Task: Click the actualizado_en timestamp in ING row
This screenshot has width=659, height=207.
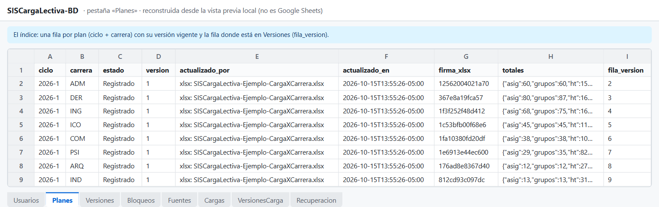Action: (387, 111)
